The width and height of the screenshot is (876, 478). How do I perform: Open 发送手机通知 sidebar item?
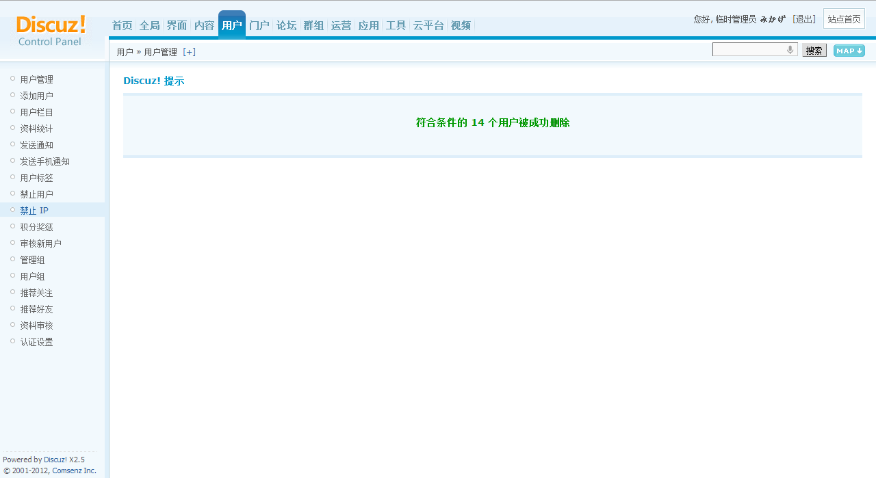point(45,161)
